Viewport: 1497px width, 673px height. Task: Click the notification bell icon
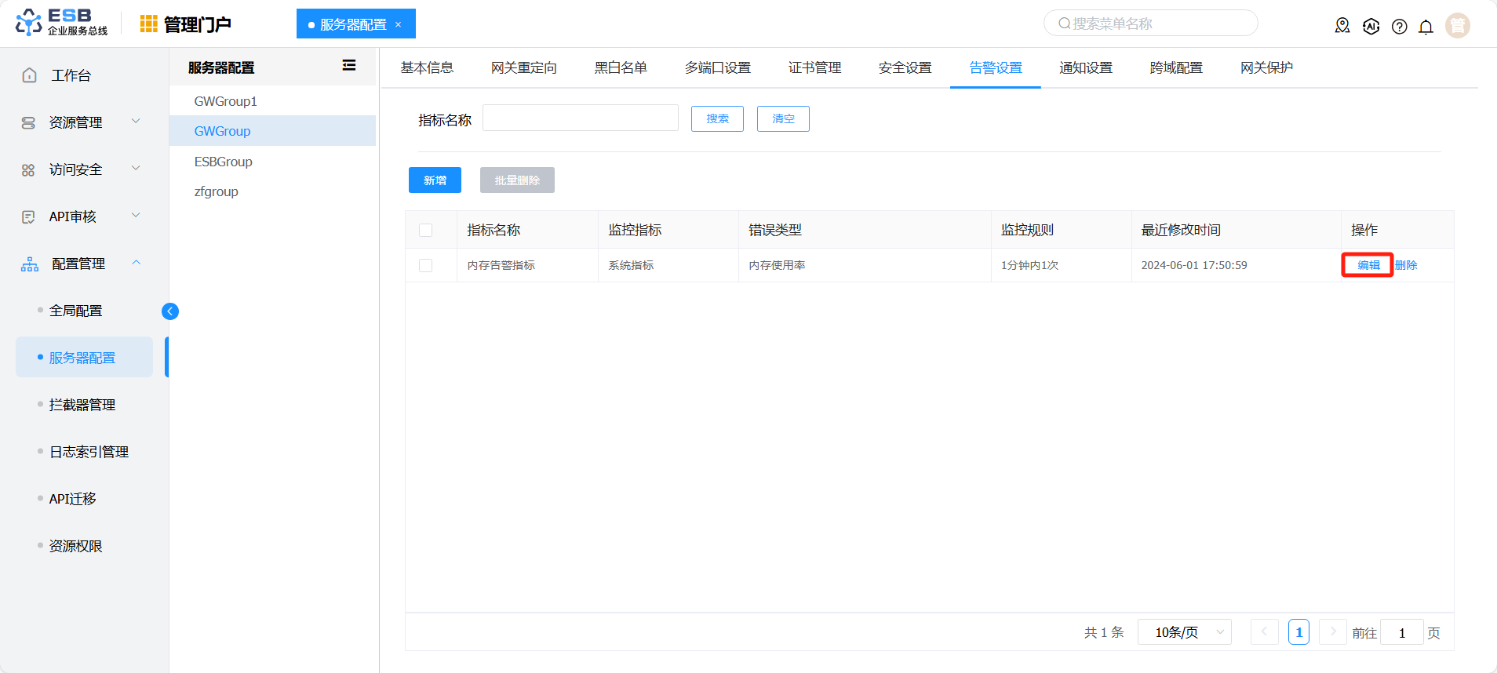coord(1426,27)
